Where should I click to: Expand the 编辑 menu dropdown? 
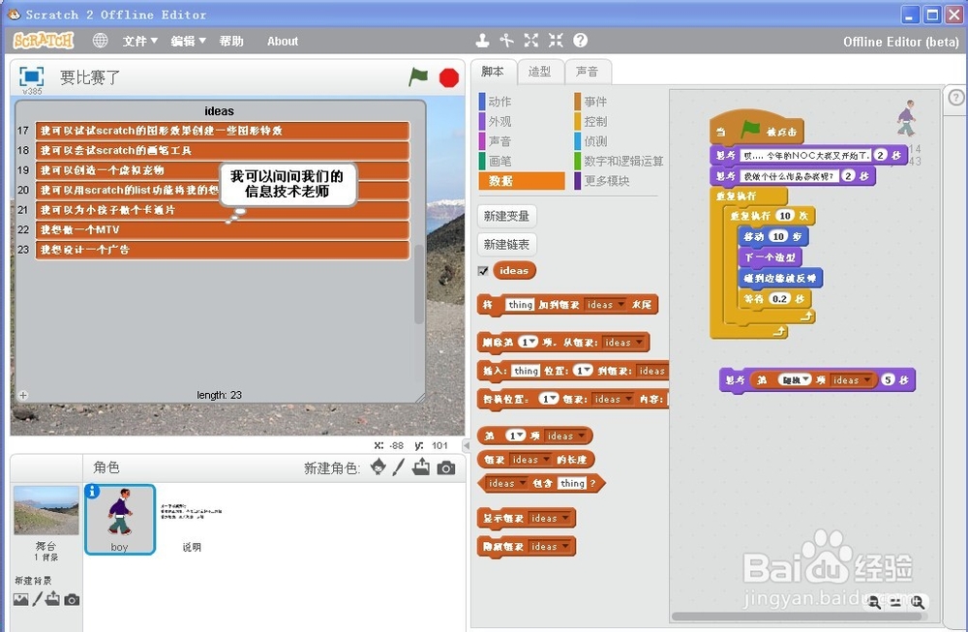click(184, 41)
